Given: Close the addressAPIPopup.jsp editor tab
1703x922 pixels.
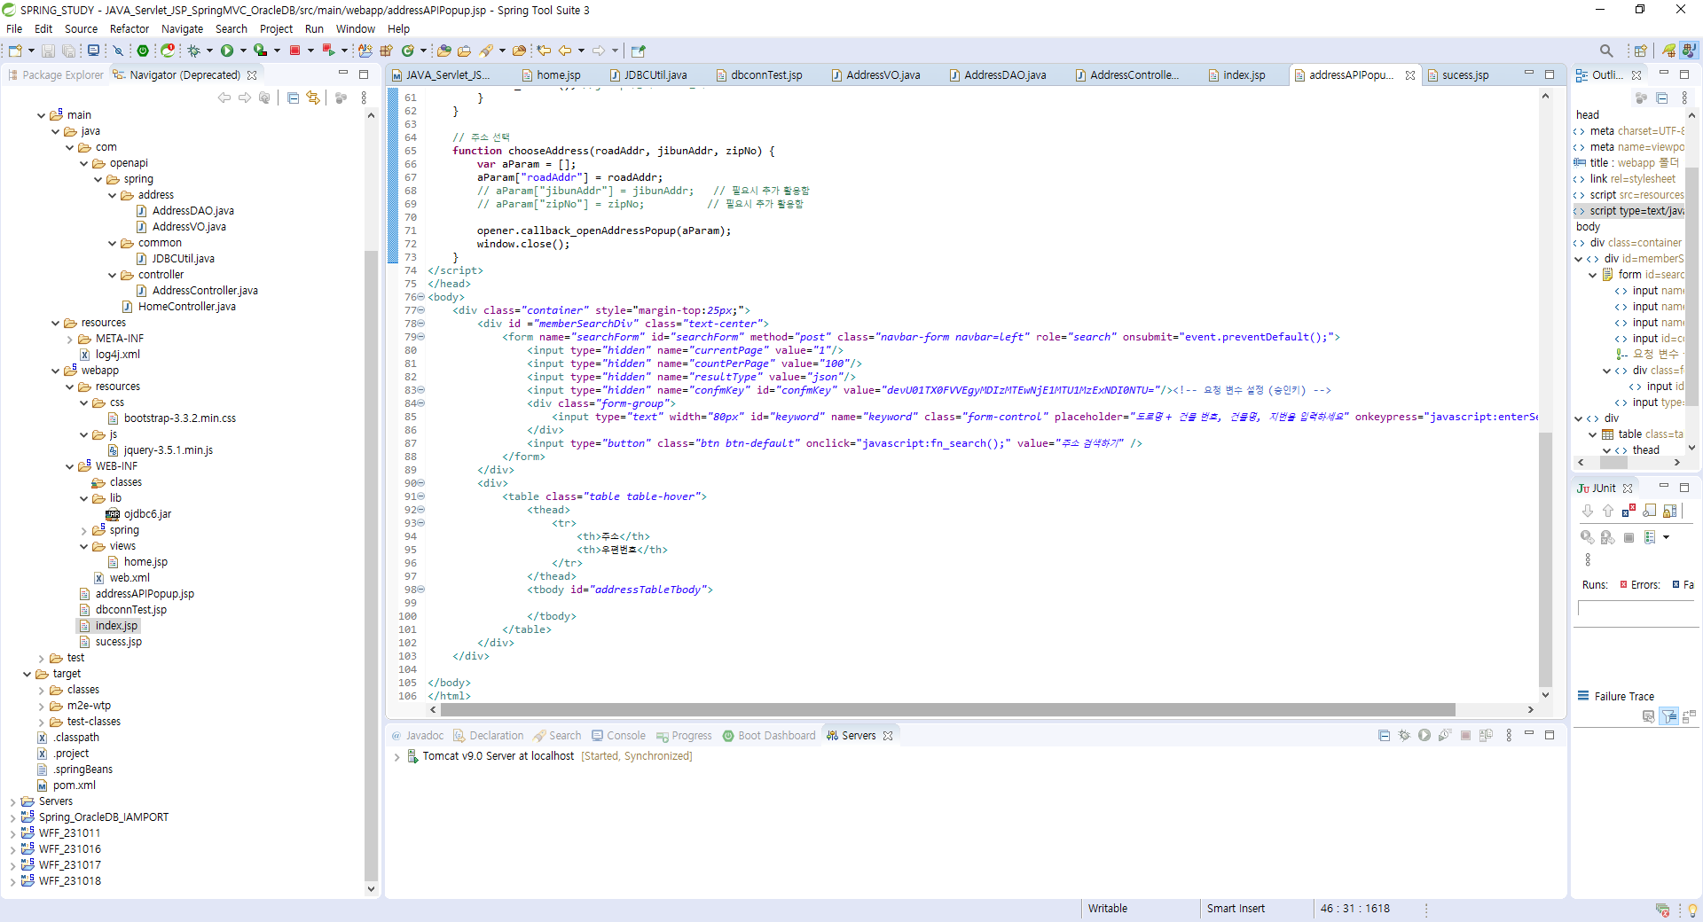Looking at the screenshot, I should 1409,75.
